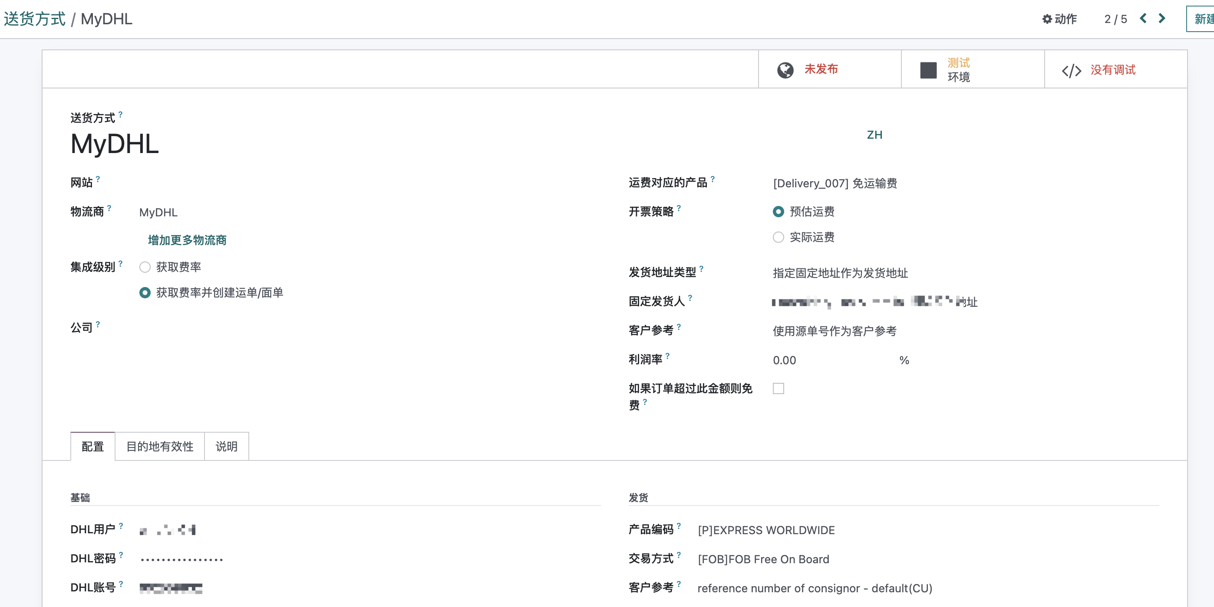
Task: Click help question mark next to 物流商
Action: [109, 208]
